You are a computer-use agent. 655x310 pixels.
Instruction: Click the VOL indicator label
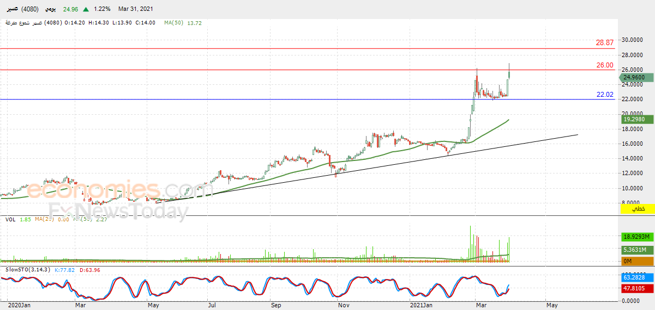[x=10, y=219]
